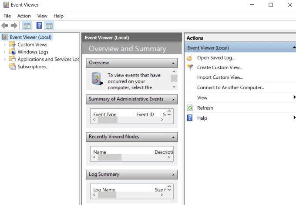Select Windows Logs in the console tree

[x=33, y=52]
